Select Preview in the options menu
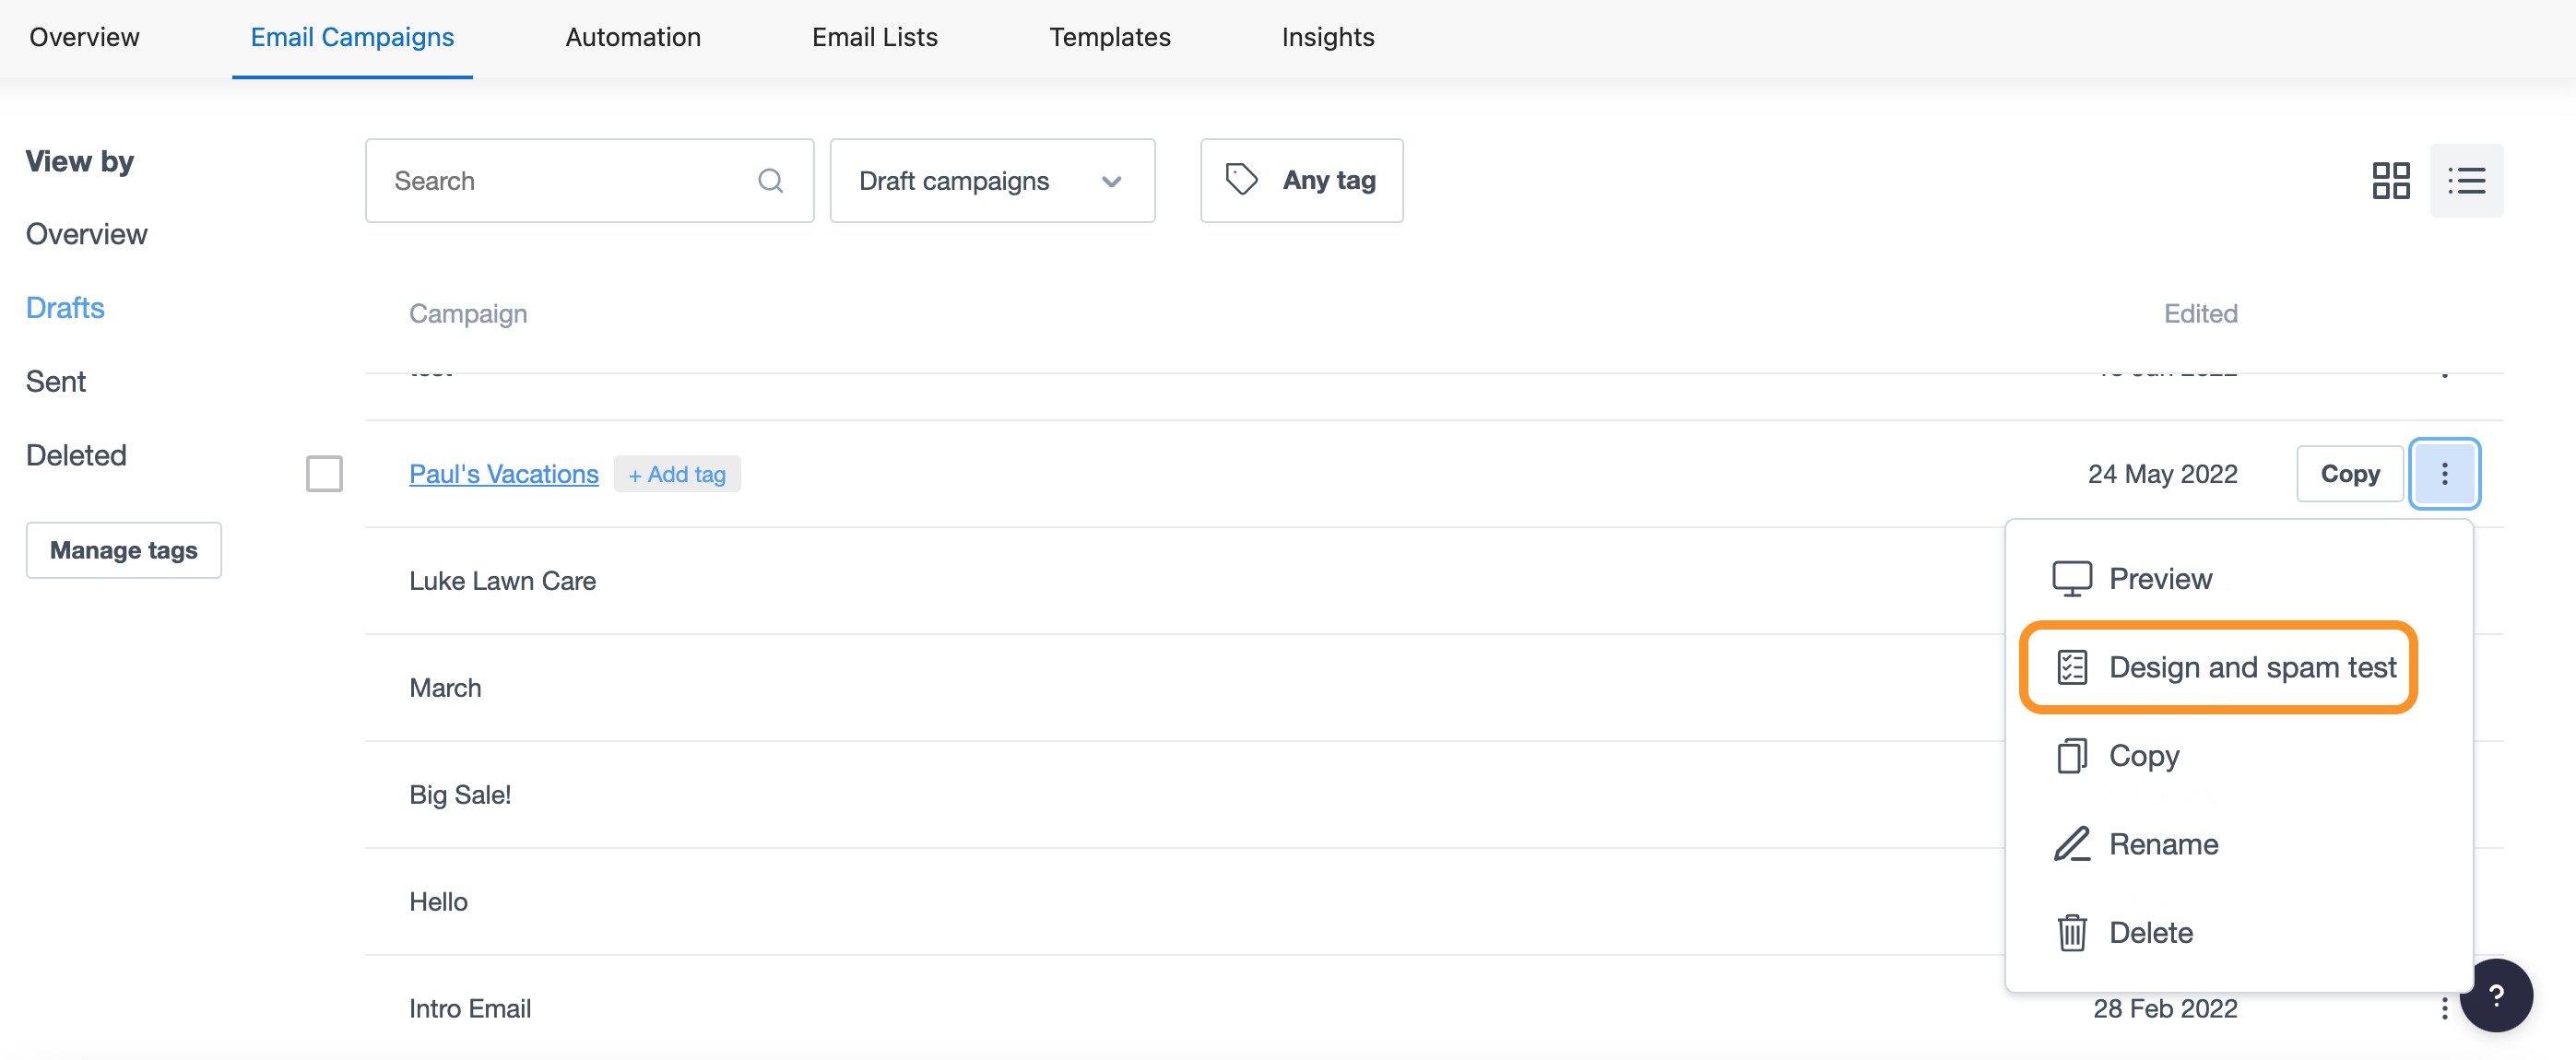Screen dimensions: 2576x1060 (2159, 578)
